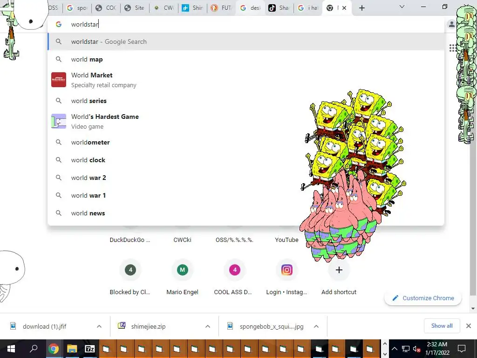Image resolution: width=477 pixels, height=358 pixels.
Task: Switch to the Google 'i ha' tab
Action: 308,8
